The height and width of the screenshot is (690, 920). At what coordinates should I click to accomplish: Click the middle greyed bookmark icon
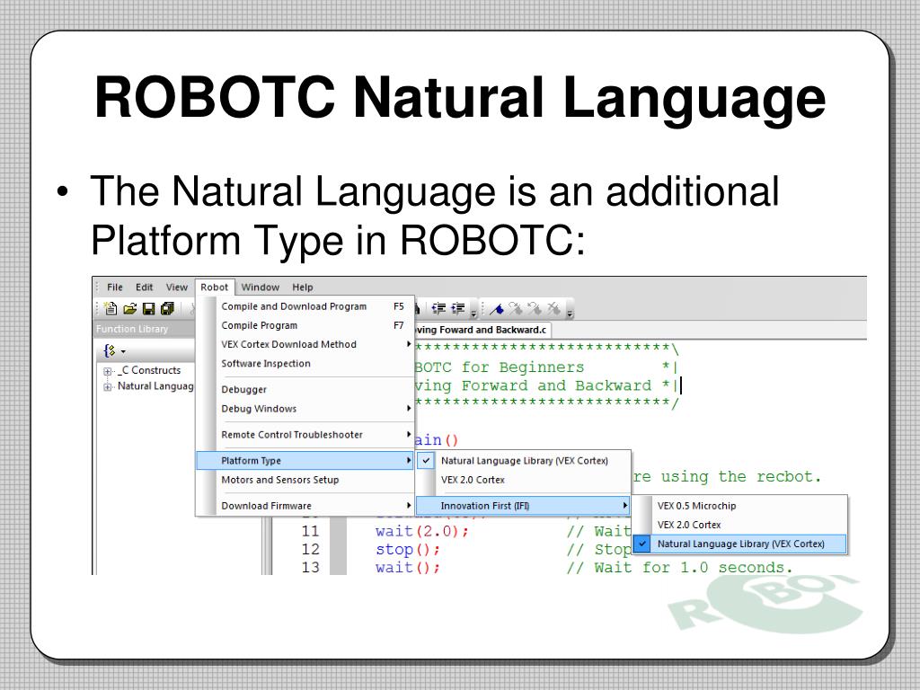(x=535, y=309)
